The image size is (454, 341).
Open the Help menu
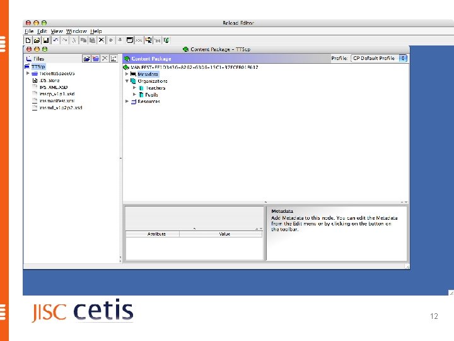point(96,31)
